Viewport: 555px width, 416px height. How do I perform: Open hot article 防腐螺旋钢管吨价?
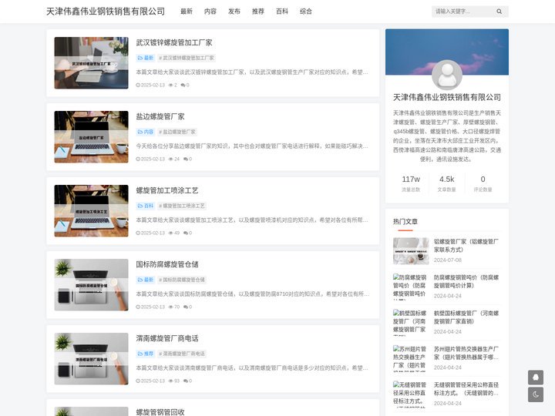pyautogui.click(x=466, y=281)
